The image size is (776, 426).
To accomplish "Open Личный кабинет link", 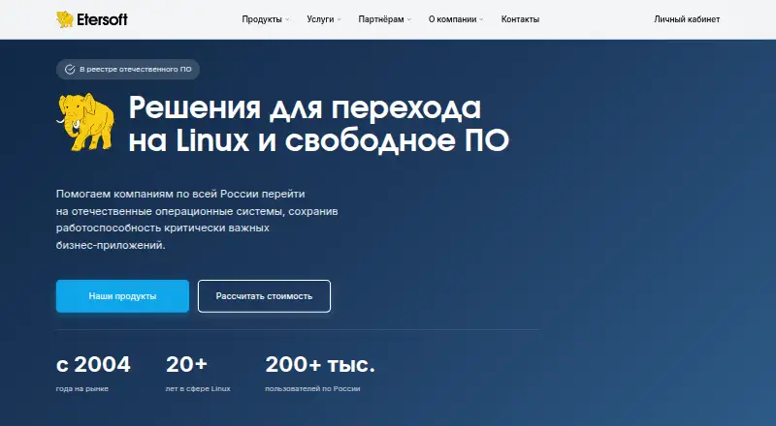I will click(687, 19).
